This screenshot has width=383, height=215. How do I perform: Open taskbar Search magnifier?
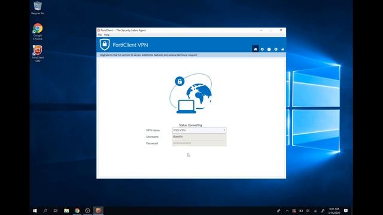(45, 211)
